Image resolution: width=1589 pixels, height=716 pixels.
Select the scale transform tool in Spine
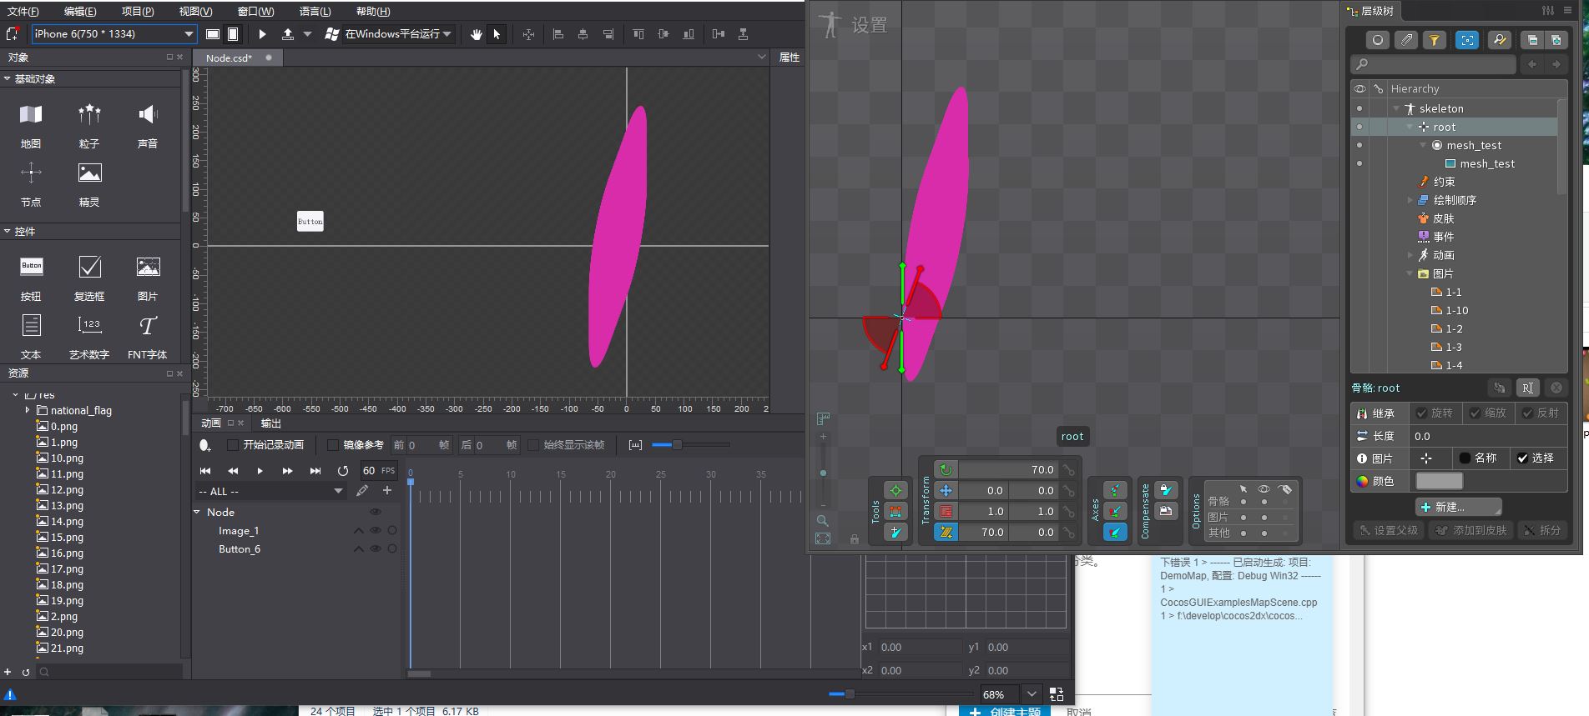[x=946, y=511]
